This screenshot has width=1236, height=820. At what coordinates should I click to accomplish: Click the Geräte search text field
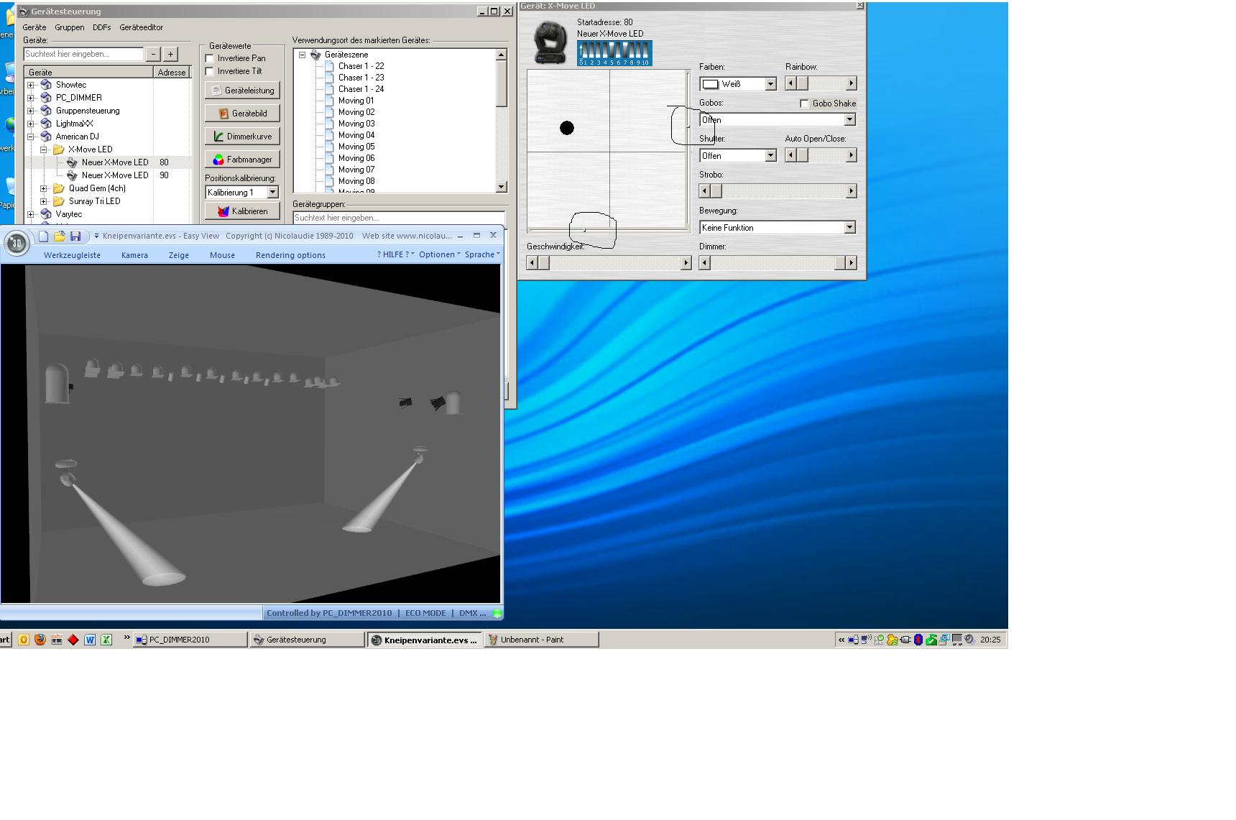click(83, 54)
